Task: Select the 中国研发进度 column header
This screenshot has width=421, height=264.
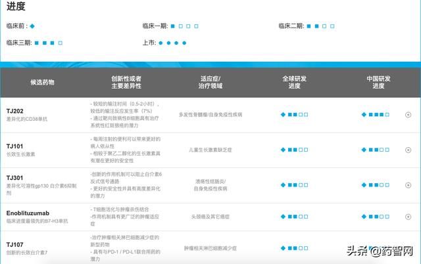Action: (378, 82)
